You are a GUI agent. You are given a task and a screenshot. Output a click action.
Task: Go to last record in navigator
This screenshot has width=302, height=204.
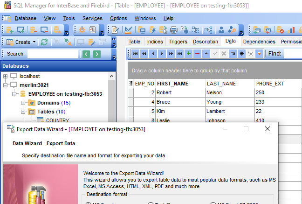(180, 54)
